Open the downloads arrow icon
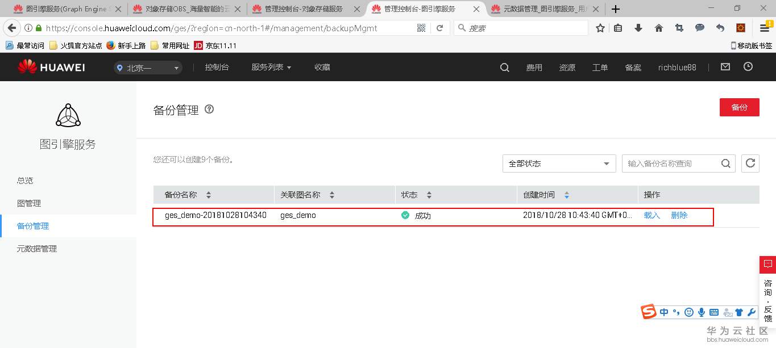Screen dimensions: 776x348 (x=638, y=28)
